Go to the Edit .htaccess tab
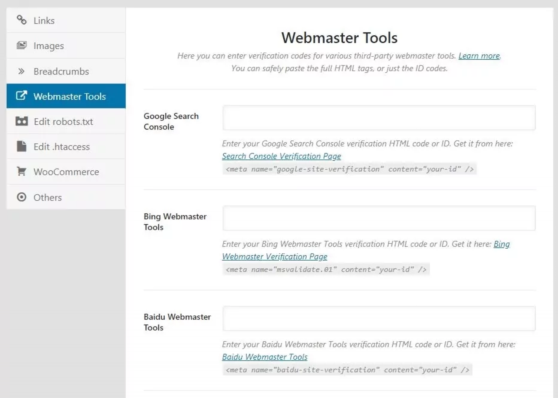Image resolution: width=558 pixels, height=398 pixels. coord(66,147)
